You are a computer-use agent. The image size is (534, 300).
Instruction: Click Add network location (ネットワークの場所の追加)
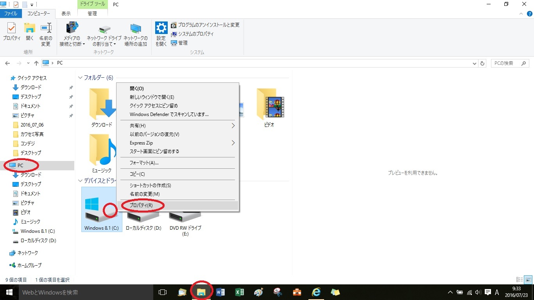coord(136,34)
